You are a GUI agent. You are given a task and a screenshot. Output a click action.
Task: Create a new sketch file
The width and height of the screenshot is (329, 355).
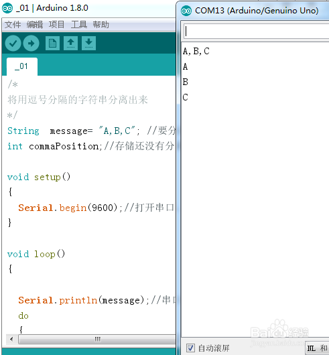pyautogui.click(x=52, y=43)
